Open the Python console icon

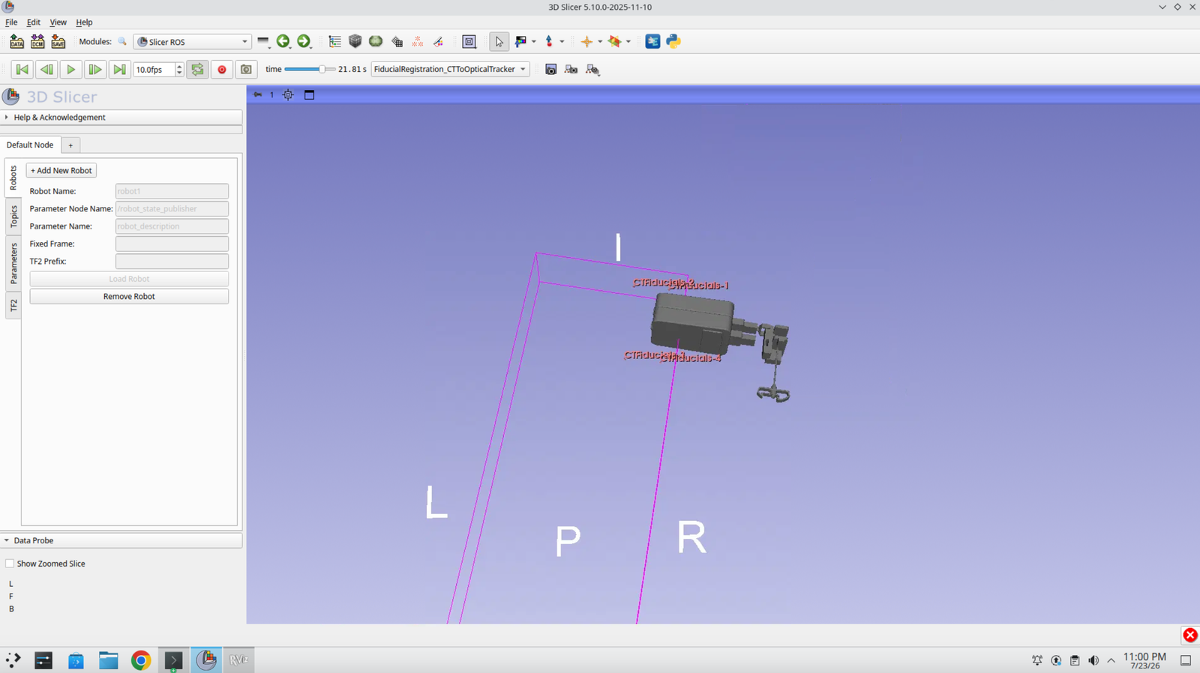673,42
